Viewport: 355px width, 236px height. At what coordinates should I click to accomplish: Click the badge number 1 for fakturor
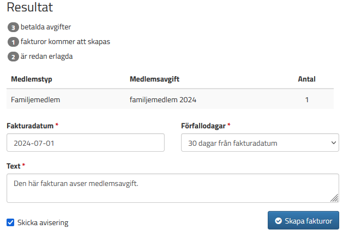click(13, 42)
